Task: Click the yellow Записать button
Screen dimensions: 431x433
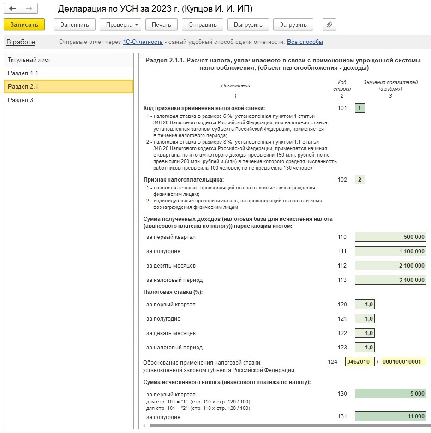Action: point(24,24)
